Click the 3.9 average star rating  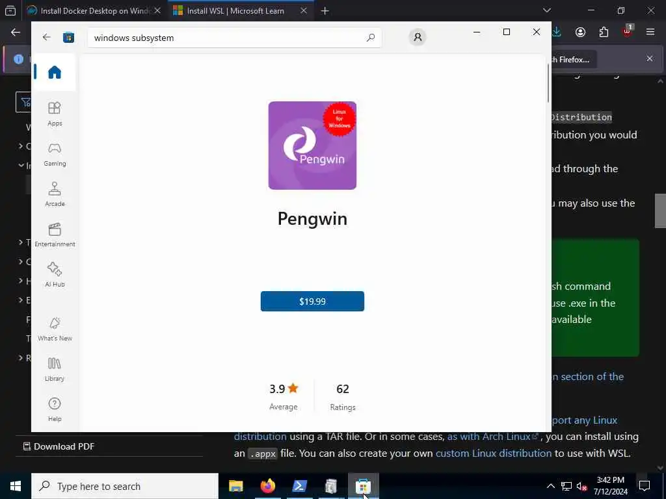(284, 397)
